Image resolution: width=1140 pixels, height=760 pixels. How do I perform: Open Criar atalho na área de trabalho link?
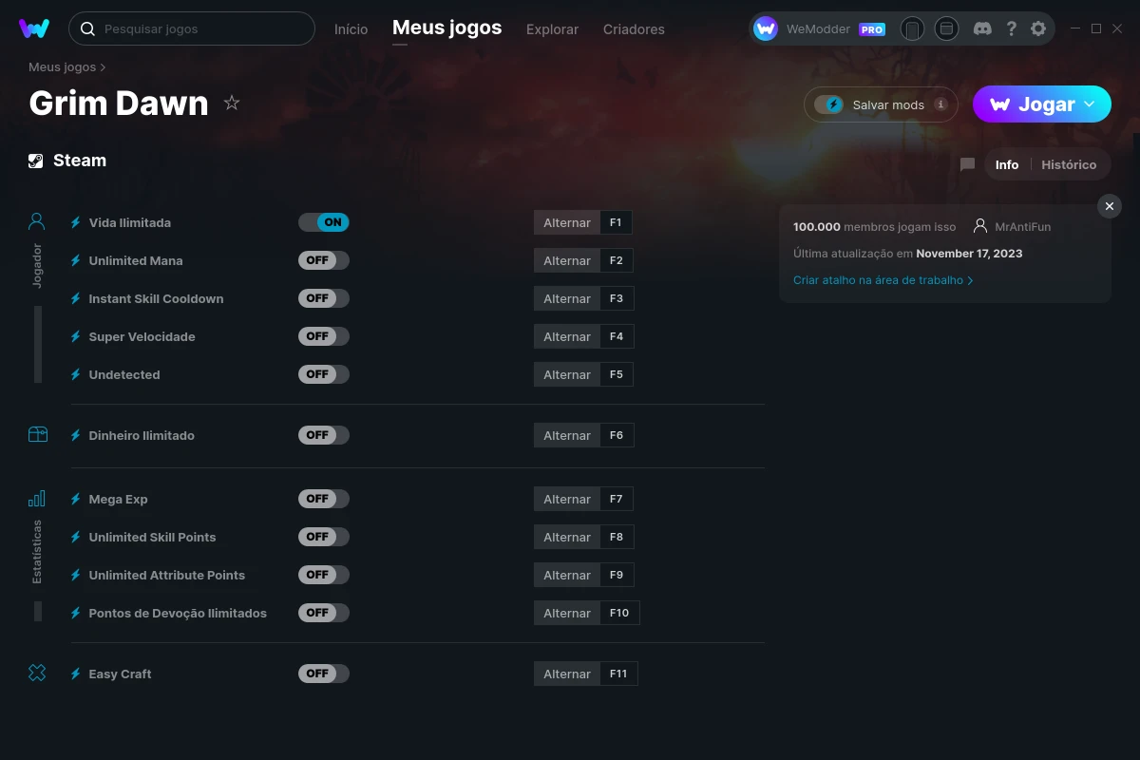(x=883, y=280)
